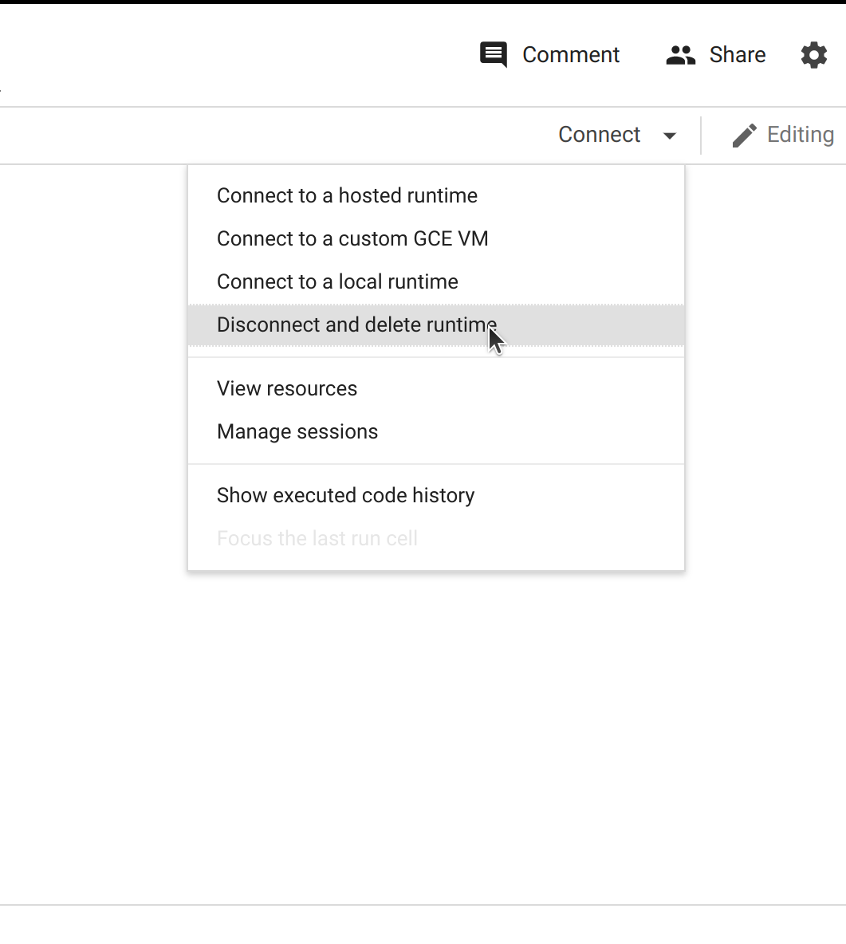
Task: Choose Connect to a local runtime
Action: pyautogui.click(x=337, y=281)
